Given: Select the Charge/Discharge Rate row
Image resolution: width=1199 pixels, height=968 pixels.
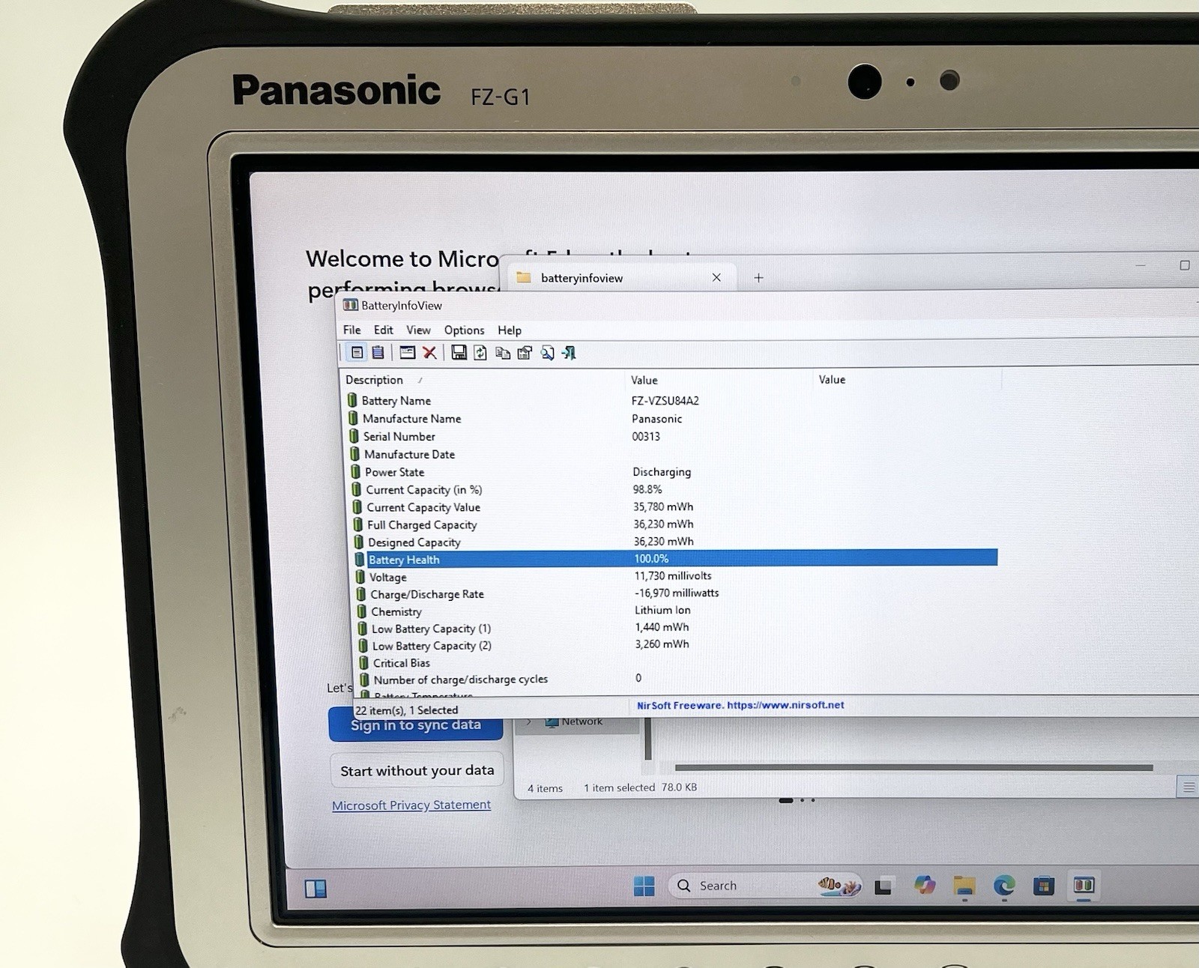Looking at the screenshot, I should click(677, 594).
